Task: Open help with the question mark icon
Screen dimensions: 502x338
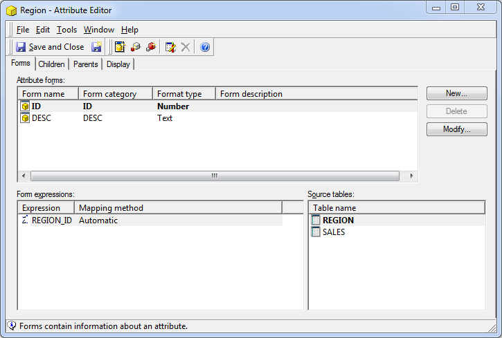Action: point(205,47)
